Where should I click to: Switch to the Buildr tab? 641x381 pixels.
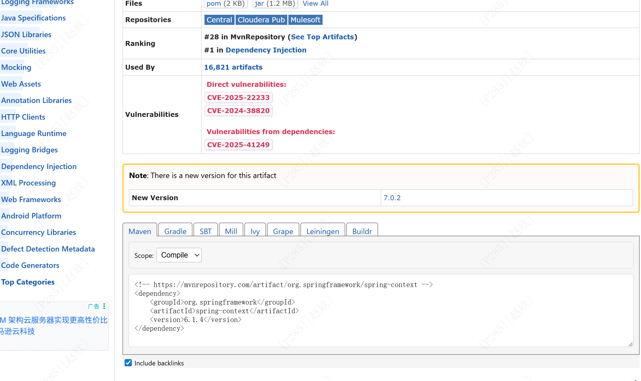(x=362, y=231)
